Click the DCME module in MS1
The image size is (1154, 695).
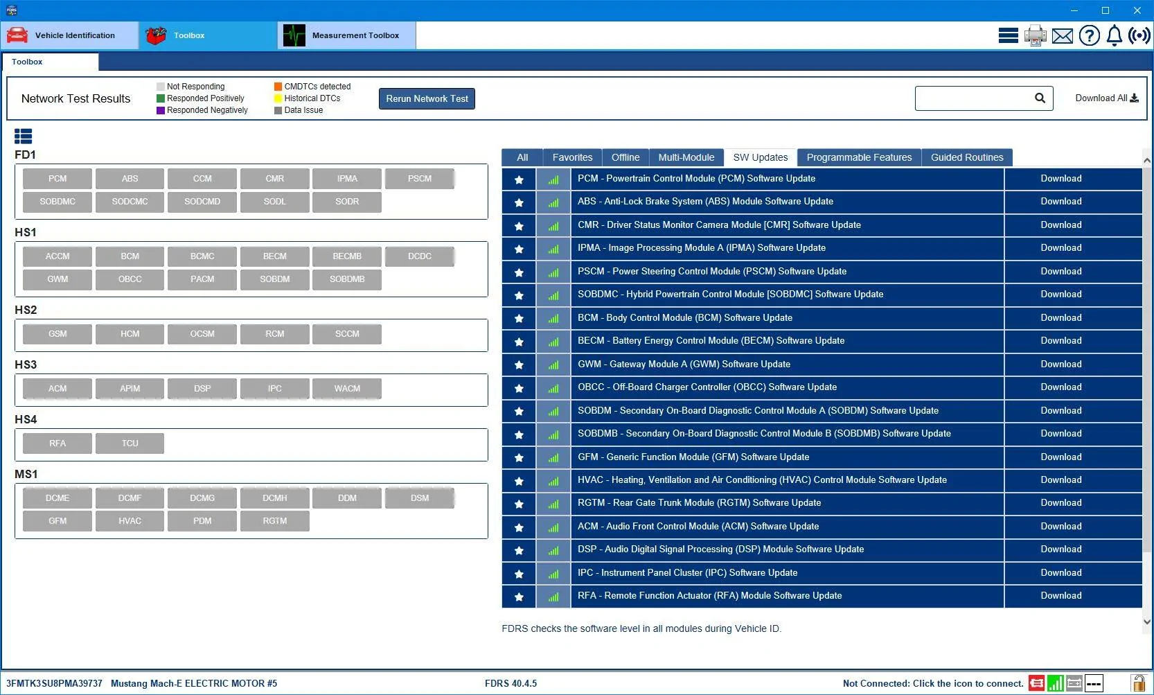tap(57, 498)
